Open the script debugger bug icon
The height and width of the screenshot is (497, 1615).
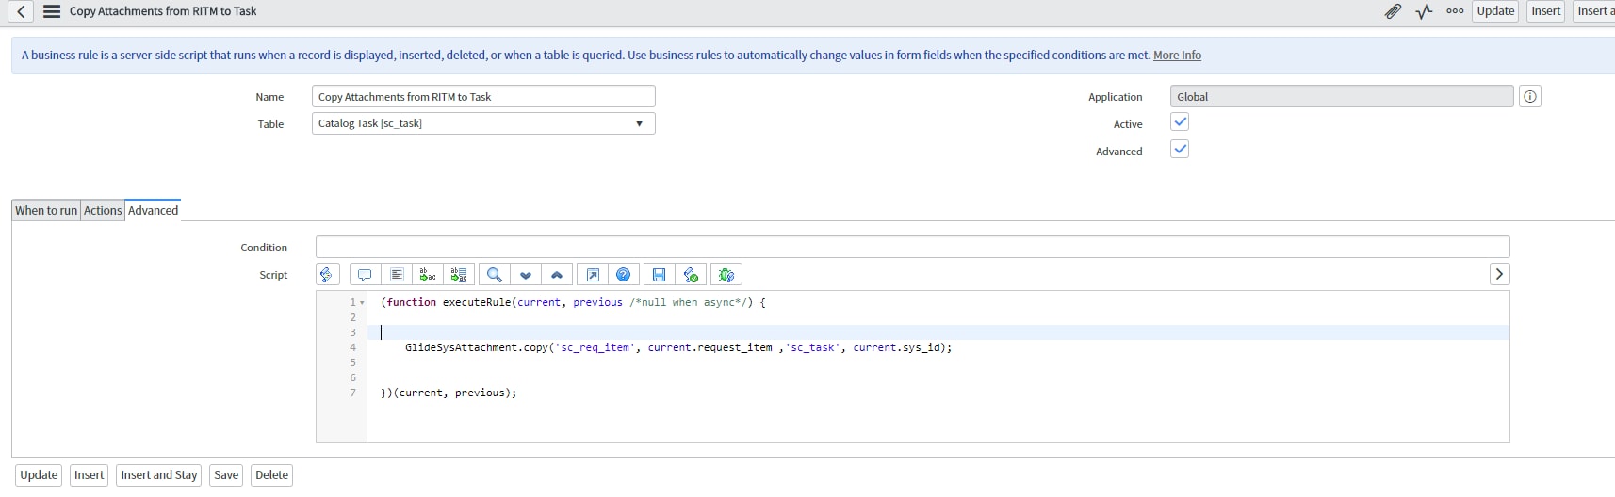tap(726, 274)
